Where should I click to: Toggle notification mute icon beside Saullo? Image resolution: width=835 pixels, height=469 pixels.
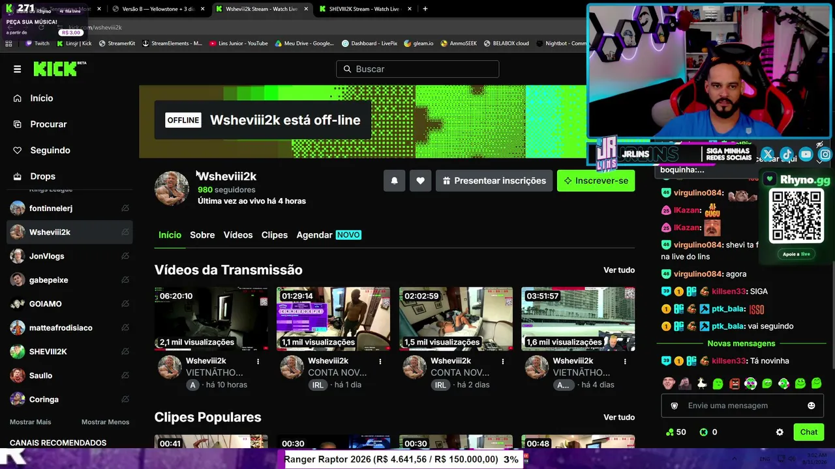click(x=125, y=376)
